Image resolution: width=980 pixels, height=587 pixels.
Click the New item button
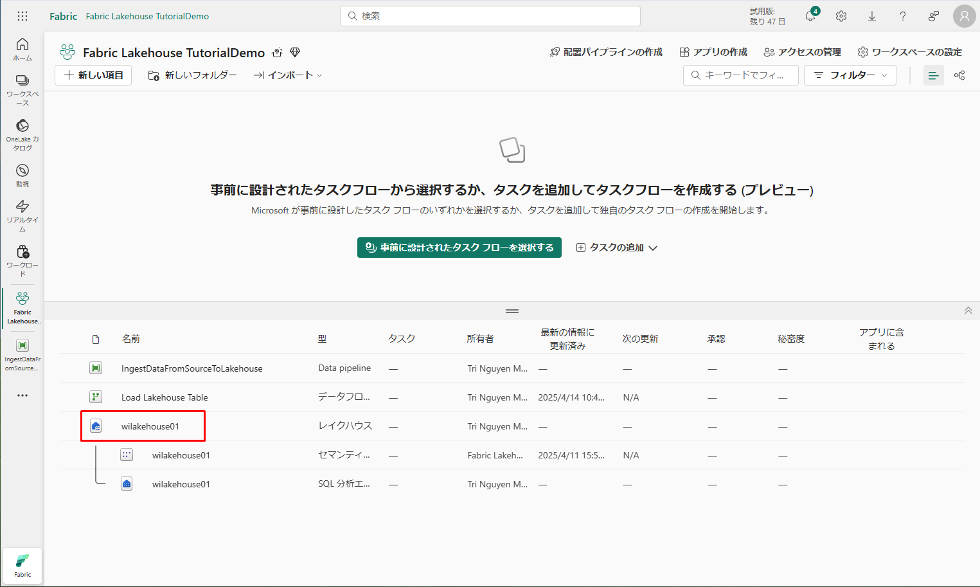[x=93, y=75]
